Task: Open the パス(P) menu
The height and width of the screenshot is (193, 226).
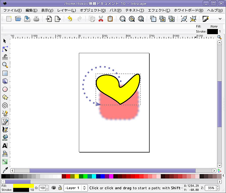Action: 115,10
